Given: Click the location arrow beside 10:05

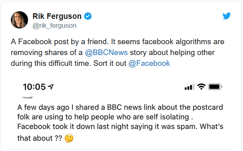Looking at the screenshot, I should tap(51, 87).
